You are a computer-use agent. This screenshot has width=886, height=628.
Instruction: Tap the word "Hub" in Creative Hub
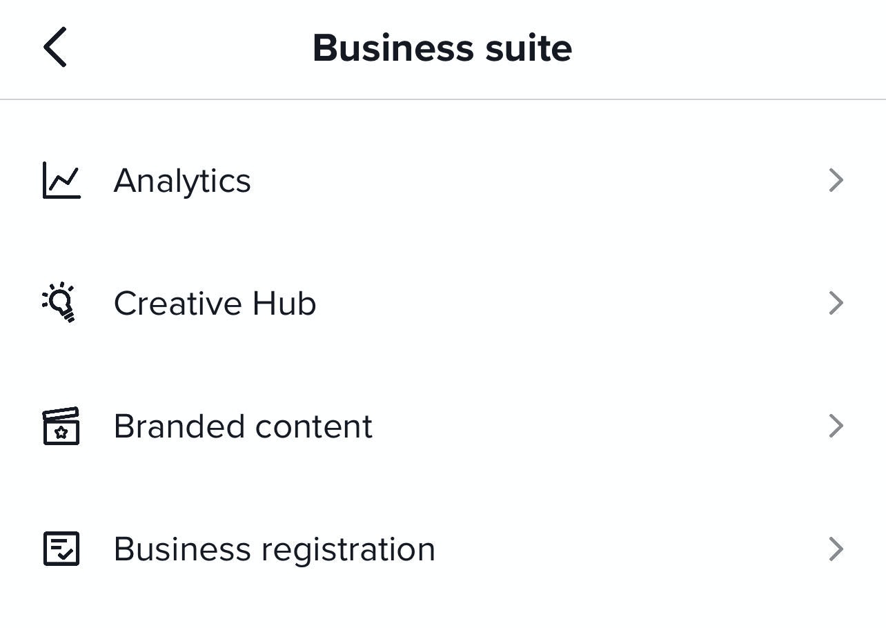coord(284,304)
